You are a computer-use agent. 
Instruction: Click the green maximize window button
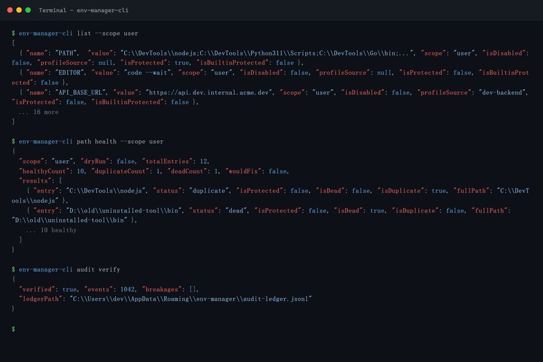coord(28,10)
